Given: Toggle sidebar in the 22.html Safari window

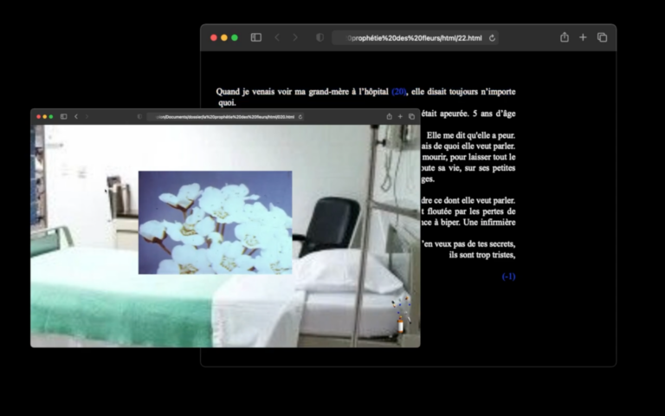Looking at the screenshot, I should click(256, 37).
